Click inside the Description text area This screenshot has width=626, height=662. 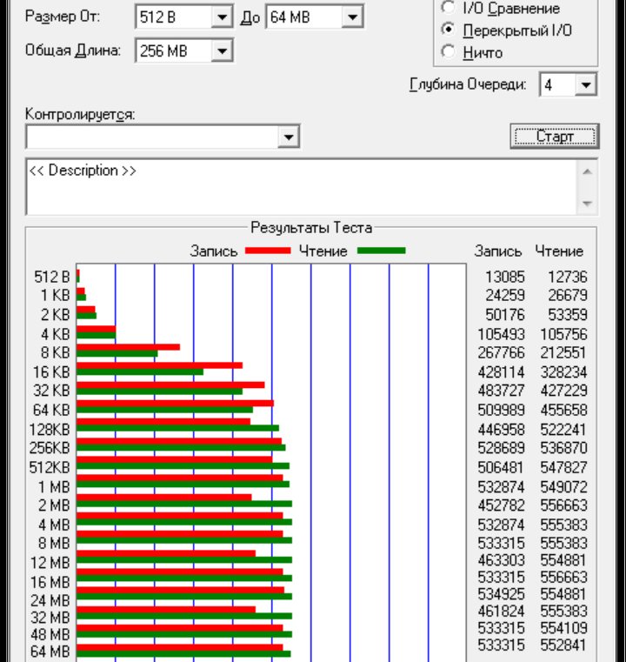(x=301, y=187)
